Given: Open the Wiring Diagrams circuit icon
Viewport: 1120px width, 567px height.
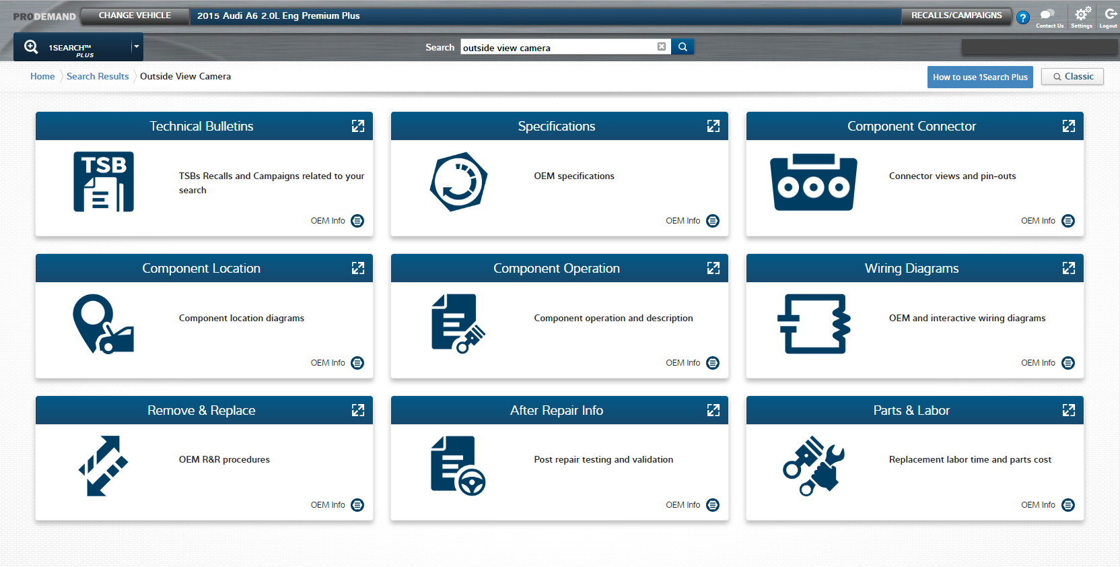Looking at the screenshot, I should tap(813, 324).
